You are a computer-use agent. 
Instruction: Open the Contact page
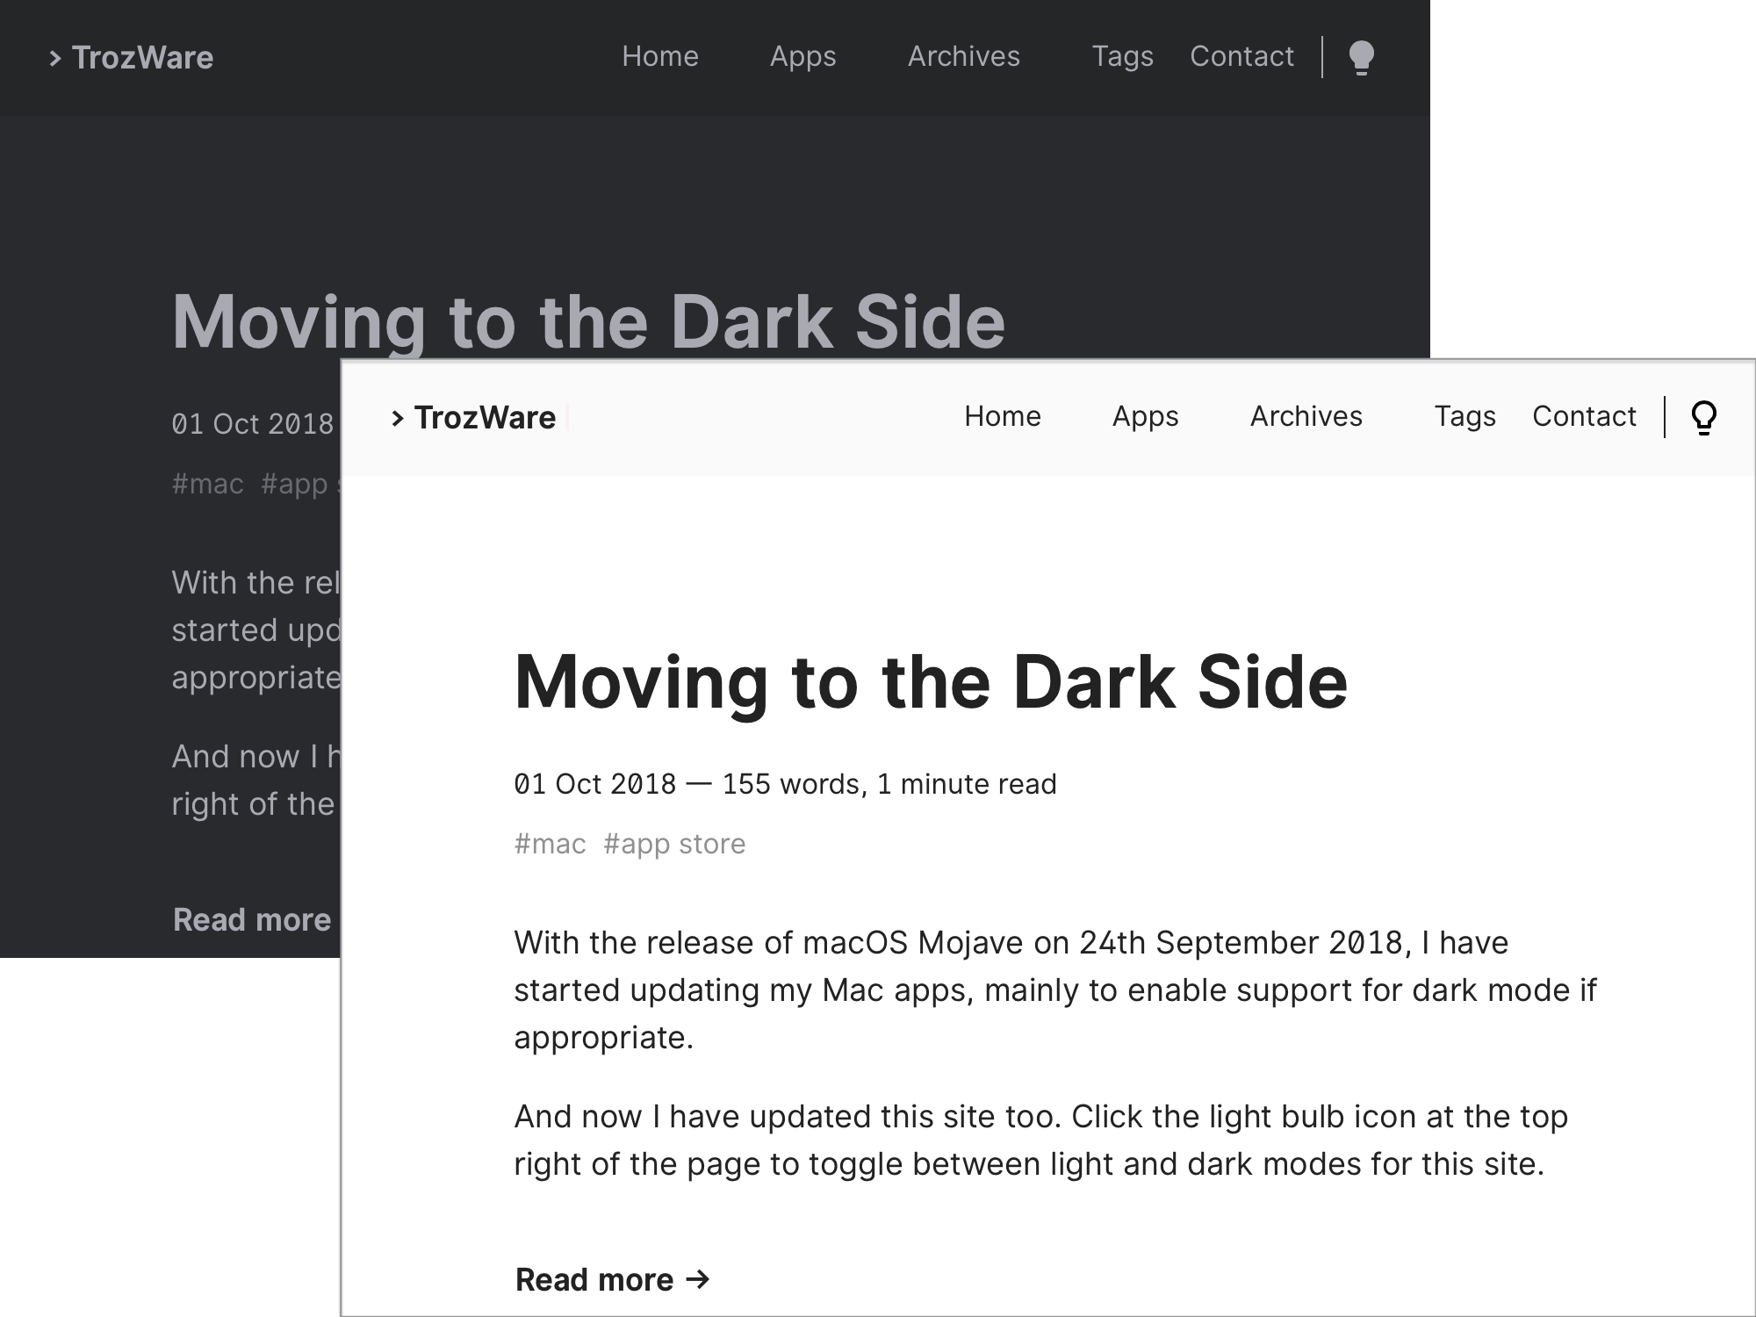[1583, 417]
